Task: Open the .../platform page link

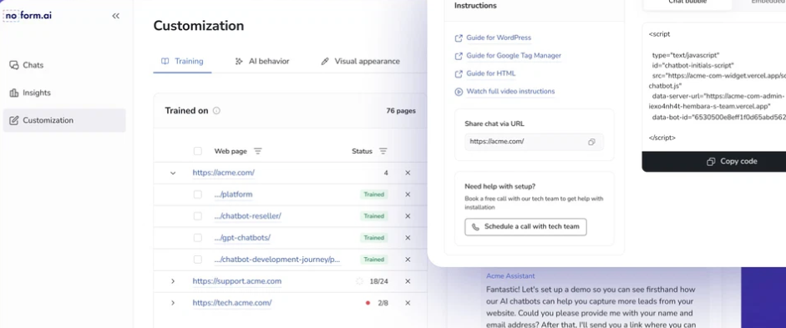Action: (x=233, y=194)
